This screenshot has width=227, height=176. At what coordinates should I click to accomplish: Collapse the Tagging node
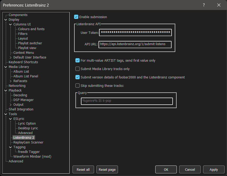(11, 147)
